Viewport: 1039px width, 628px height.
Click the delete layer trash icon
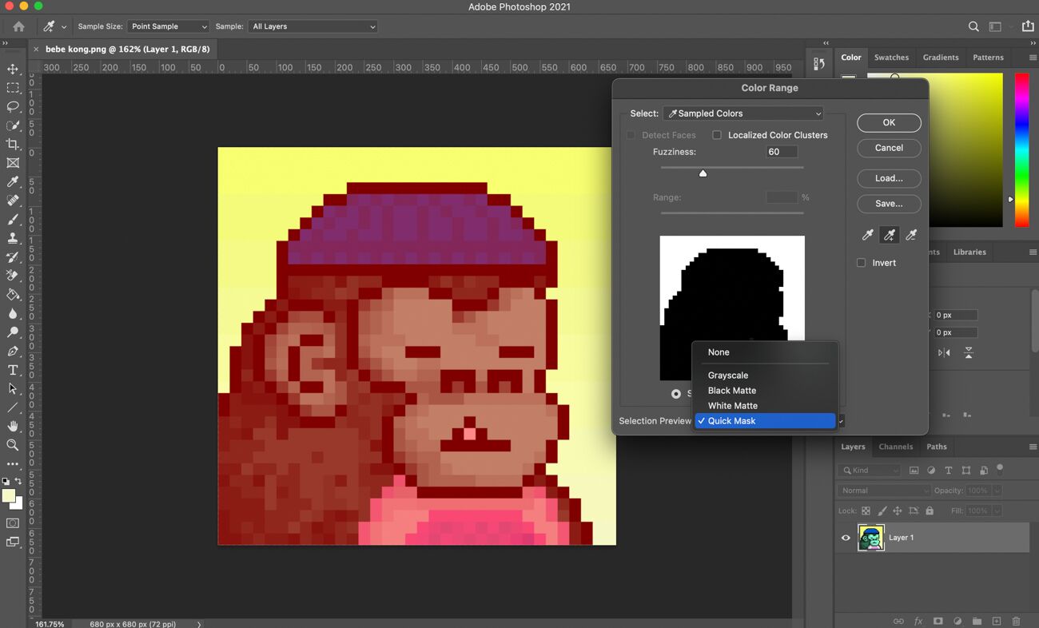click(1017, 621)
